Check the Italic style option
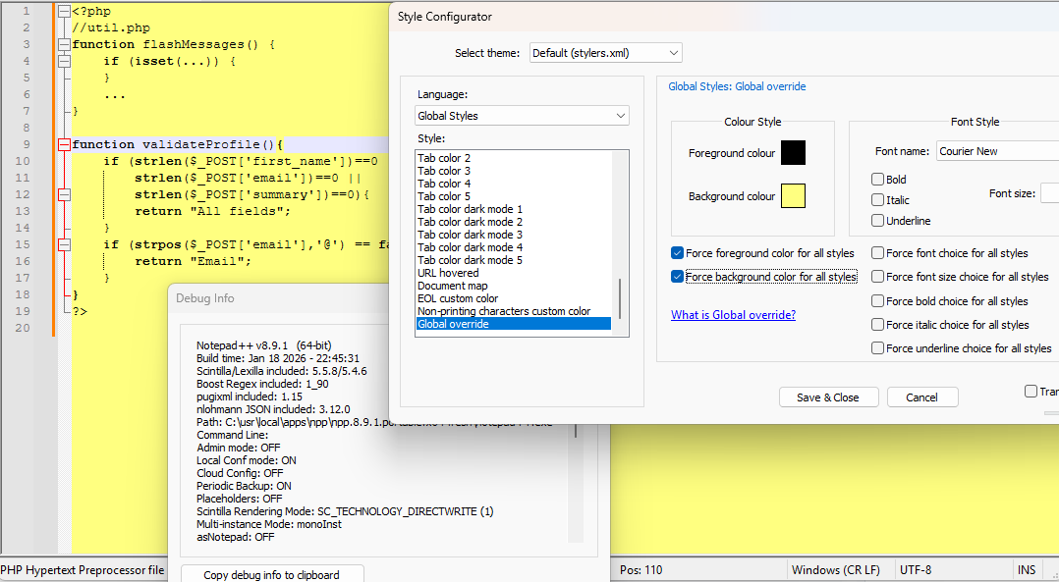The image size is (1059, 582). [x=876, y=199]
